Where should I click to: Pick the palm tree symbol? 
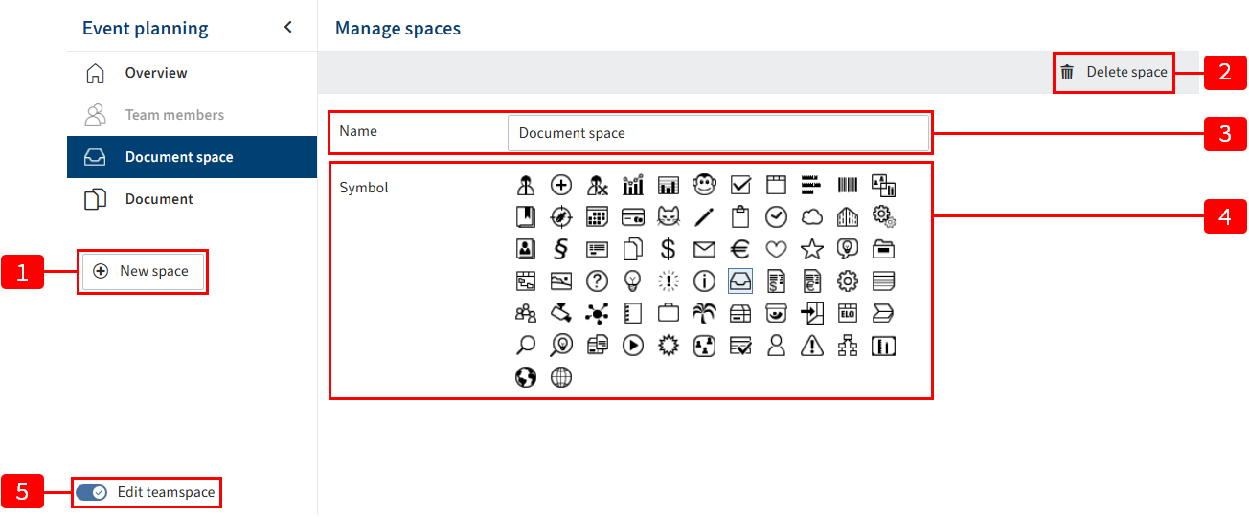[x=704, y=313]
